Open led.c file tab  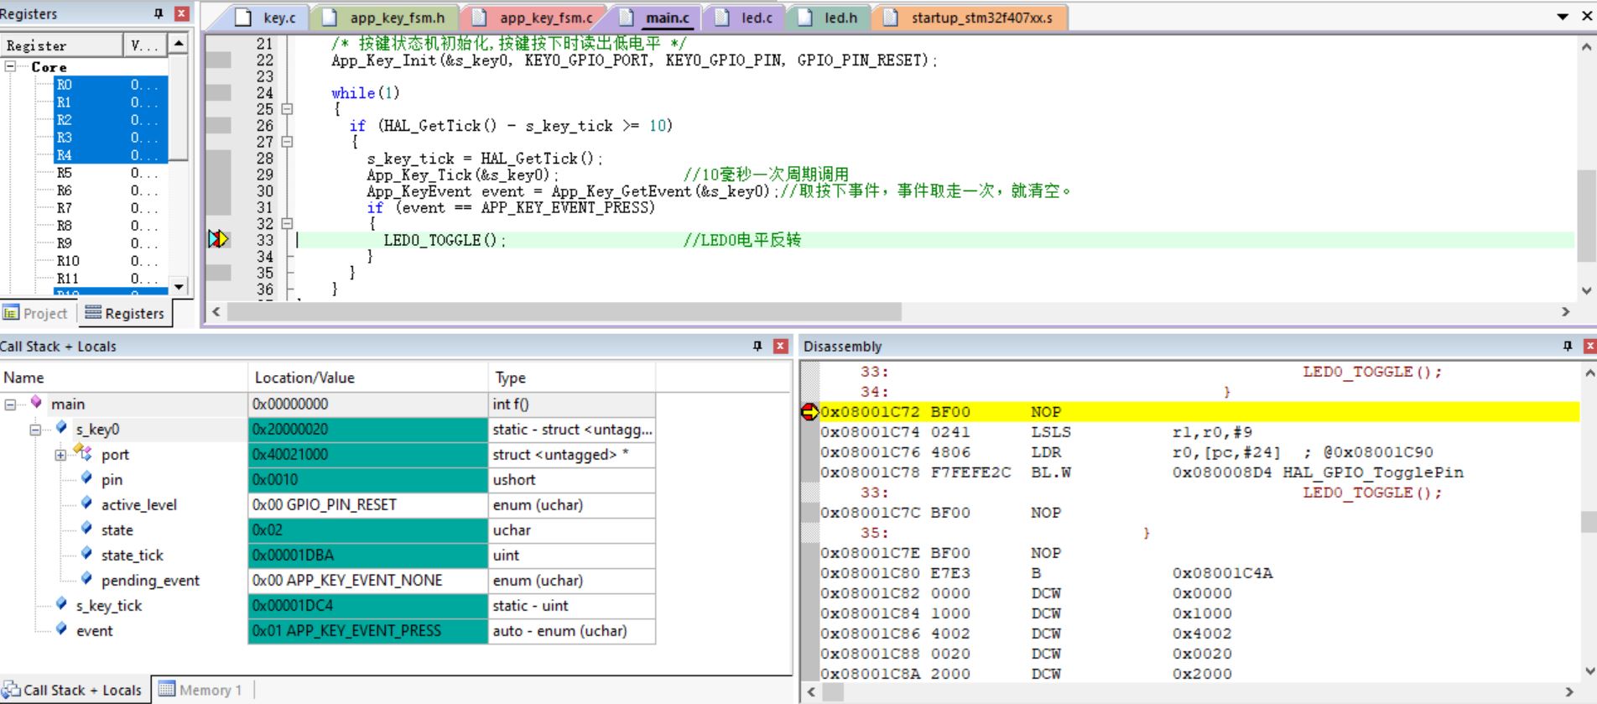click(744, 18)
